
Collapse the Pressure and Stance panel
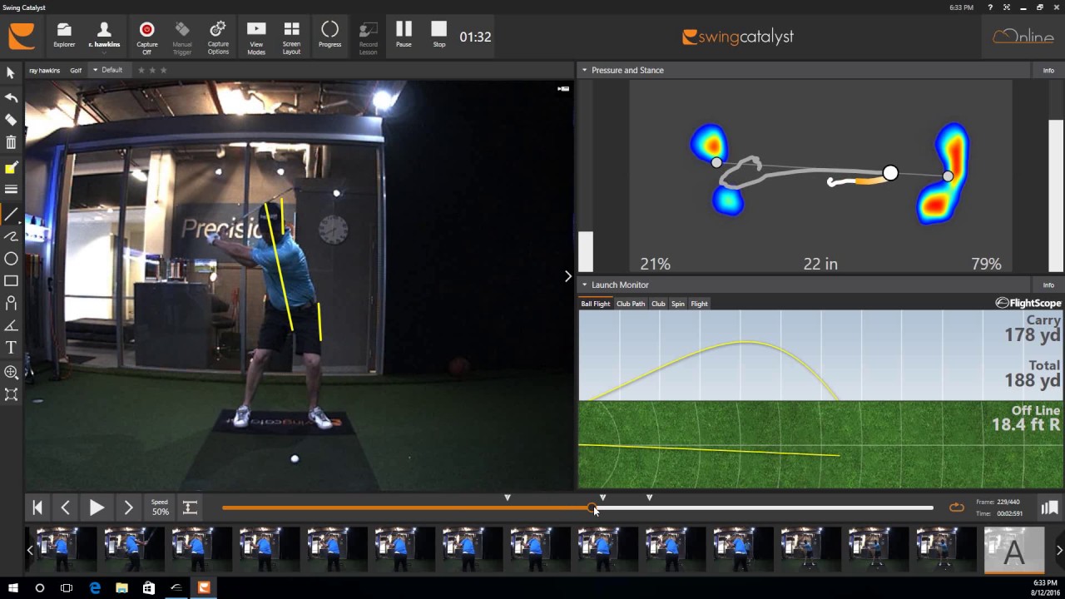coord(584,70)
